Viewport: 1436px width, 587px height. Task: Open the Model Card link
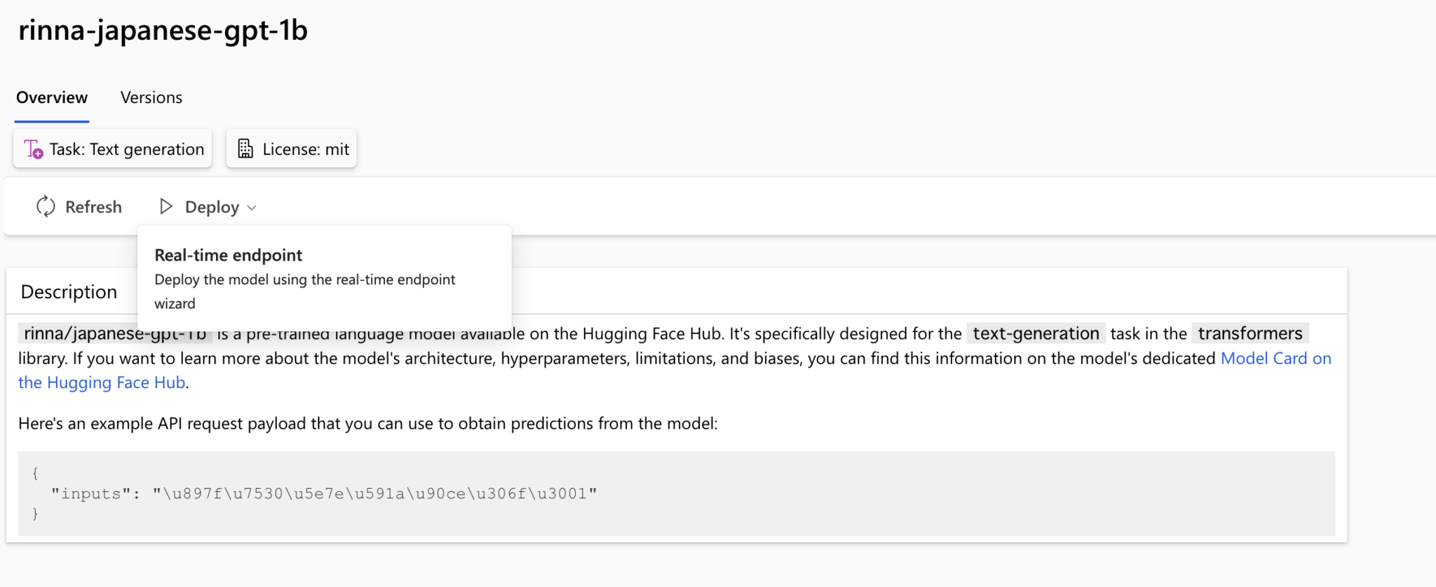1275,358
